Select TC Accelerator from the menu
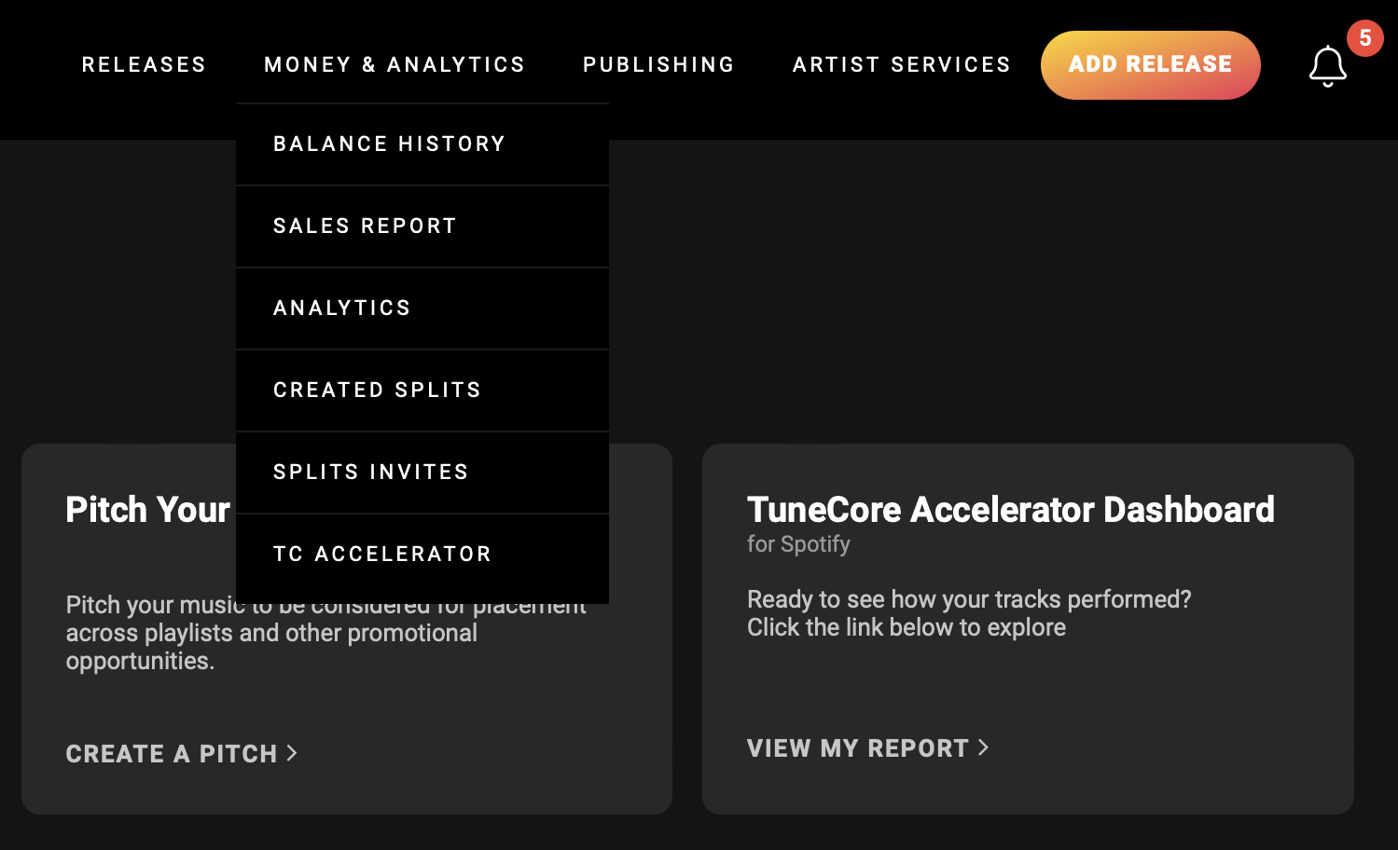1398x850 pixels. click(381, 553)
